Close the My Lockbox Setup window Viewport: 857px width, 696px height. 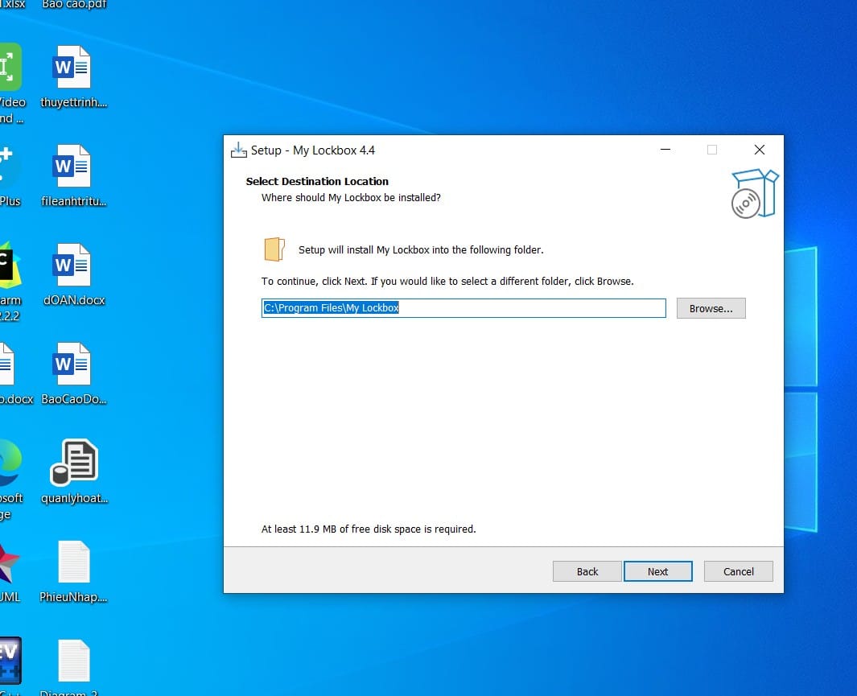coord(759,150)
